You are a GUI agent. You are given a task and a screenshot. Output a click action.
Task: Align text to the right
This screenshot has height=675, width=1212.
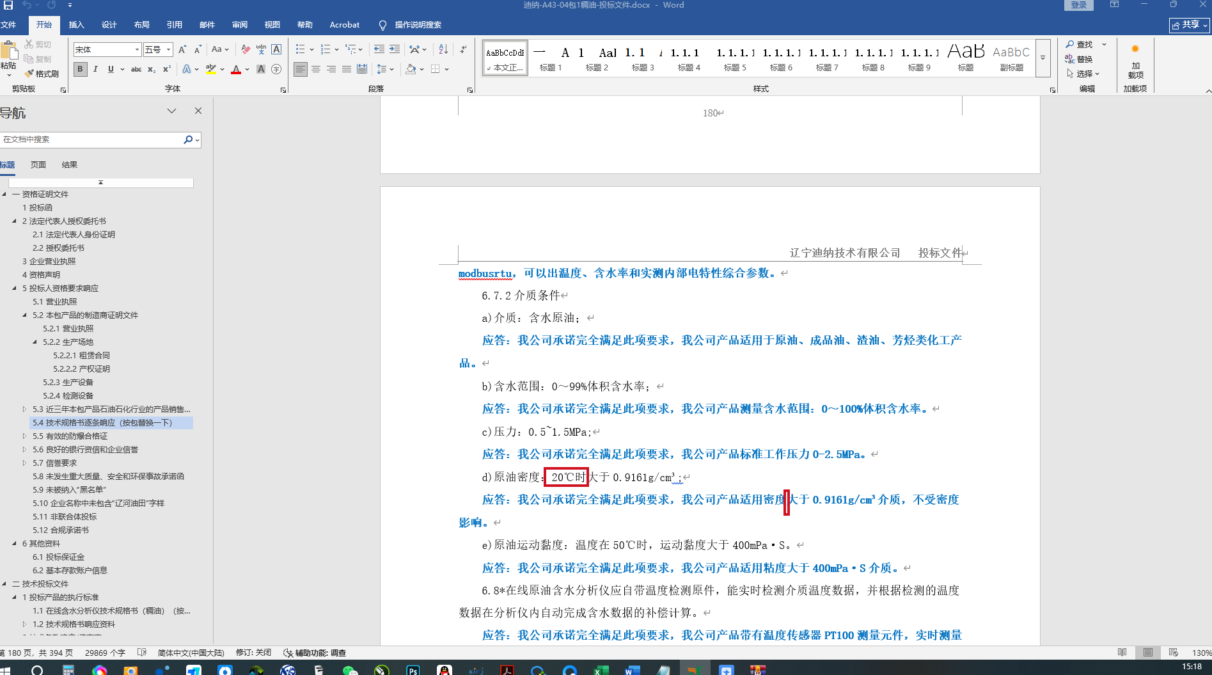[331, 69]
